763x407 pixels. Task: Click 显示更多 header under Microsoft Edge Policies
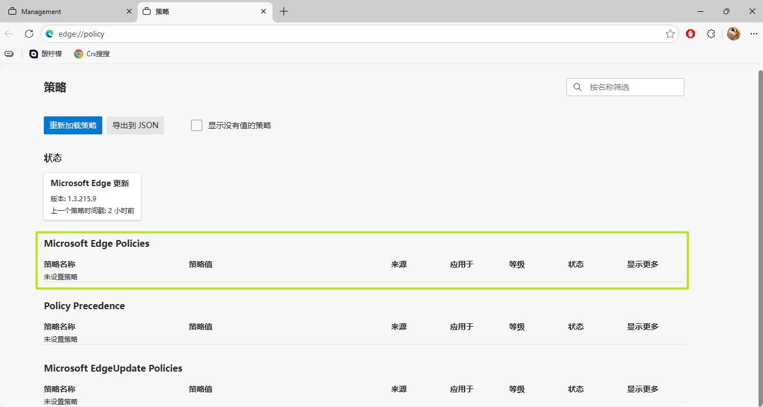pos(643,264)
